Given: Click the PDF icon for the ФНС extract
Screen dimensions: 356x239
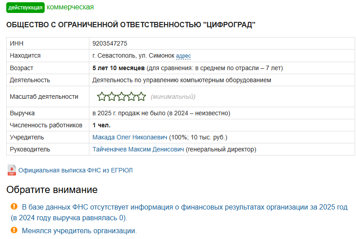Looking at the screenshot, I should 12,170.
